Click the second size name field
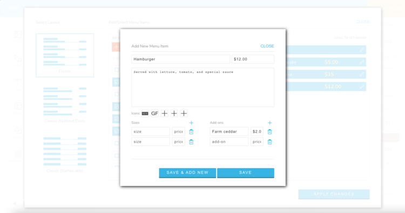Screen dimensions: 405x213 [151, 142]
